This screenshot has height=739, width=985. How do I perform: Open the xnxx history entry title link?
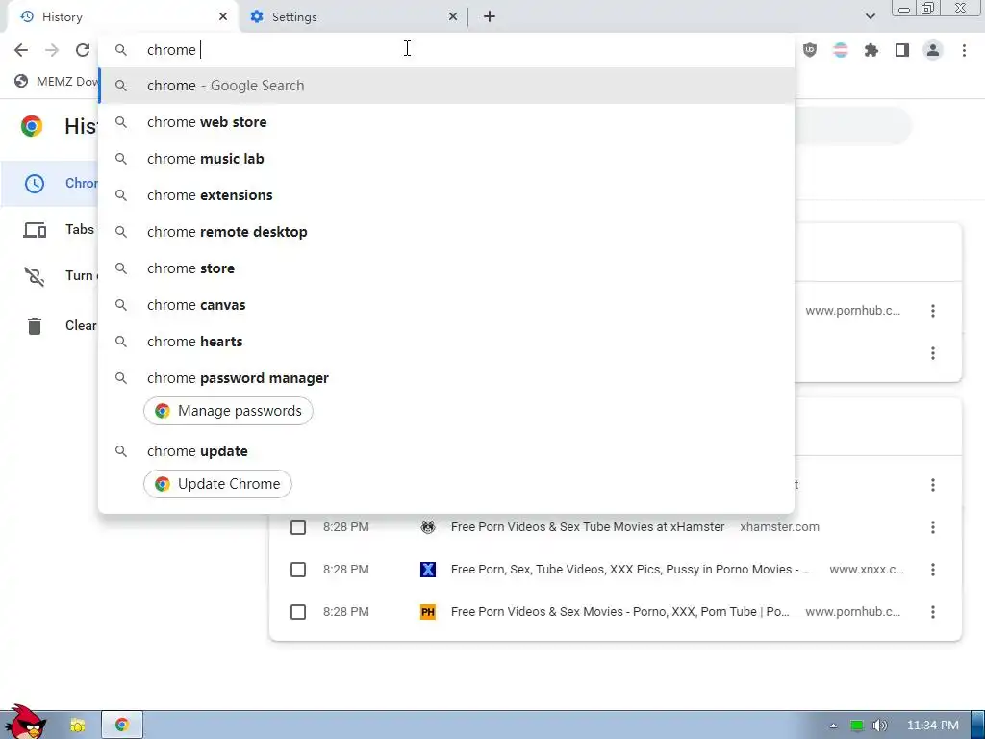(630, 570)
